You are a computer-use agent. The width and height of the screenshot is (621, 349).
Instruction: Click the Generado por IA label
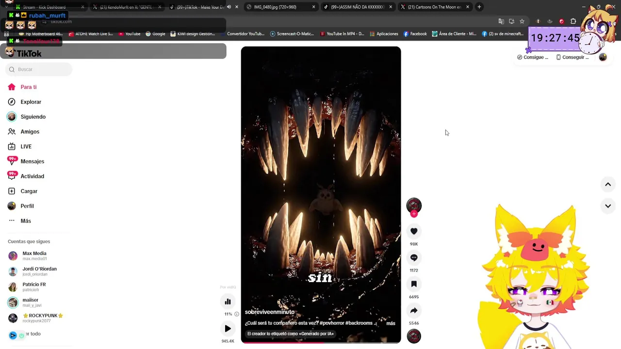(x=290, y=333)
